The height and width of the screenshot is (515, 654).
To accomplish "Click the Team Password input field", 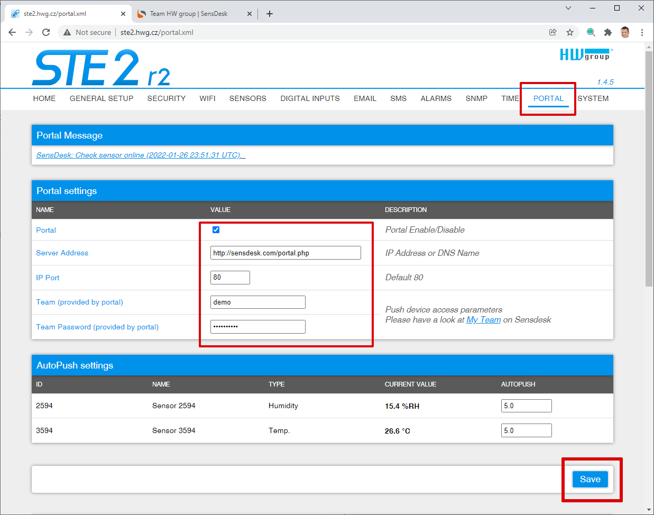I will (258, 327).
